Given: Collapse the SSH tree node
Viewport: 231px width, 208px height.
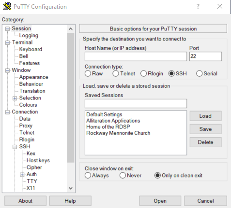Looking at the screenshot, I should (15, 147).
